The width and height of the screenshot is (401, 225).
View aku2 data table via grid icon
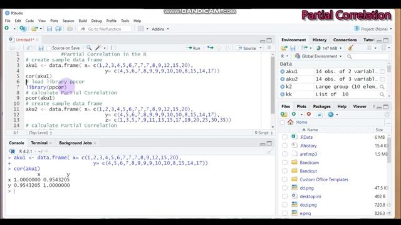pos(382,79)
